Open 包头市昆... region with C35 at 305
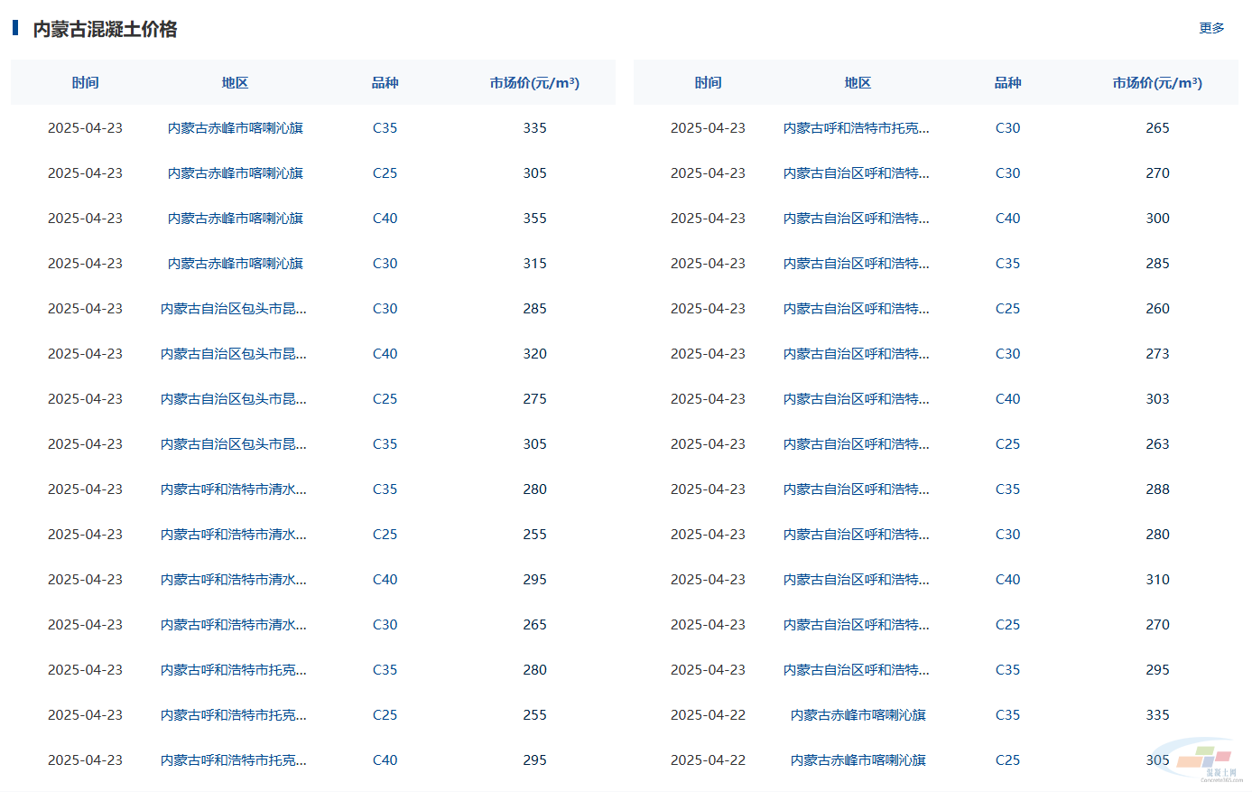1252x792 pixels. click(x=233, y=444)
